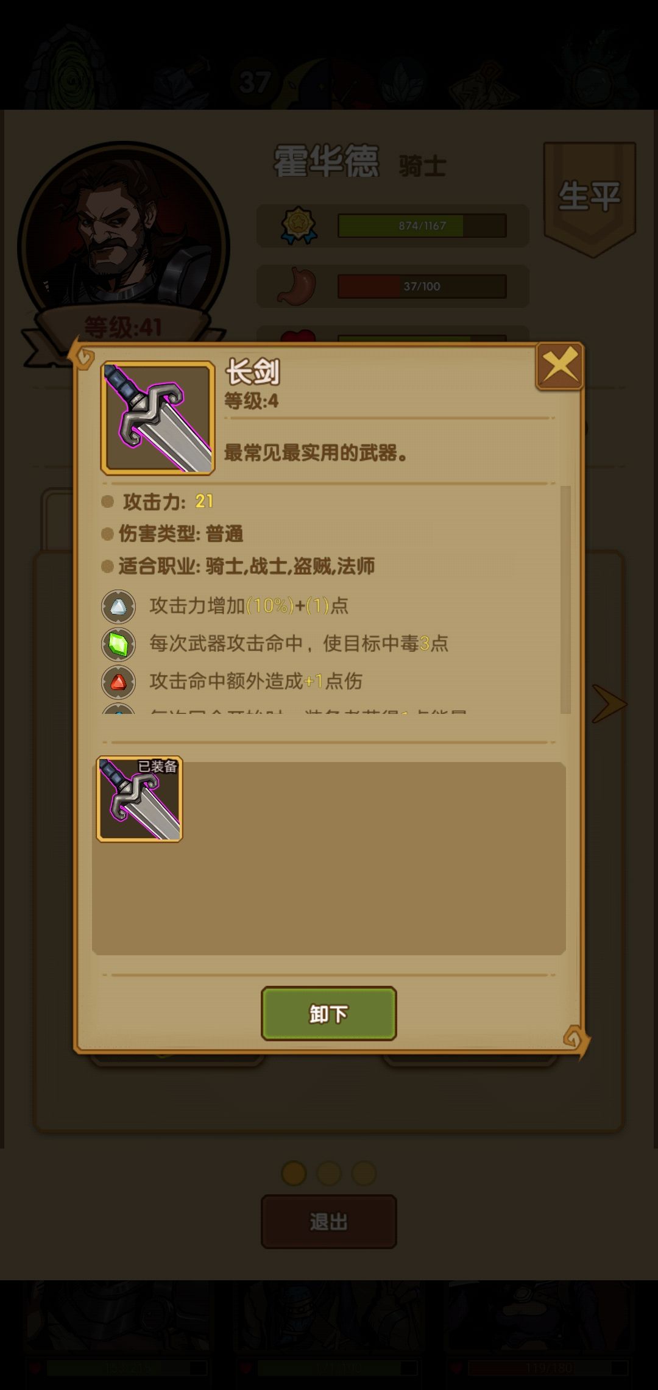Click the gem effects list scrollbar
658x1390 pixels.
565,600
